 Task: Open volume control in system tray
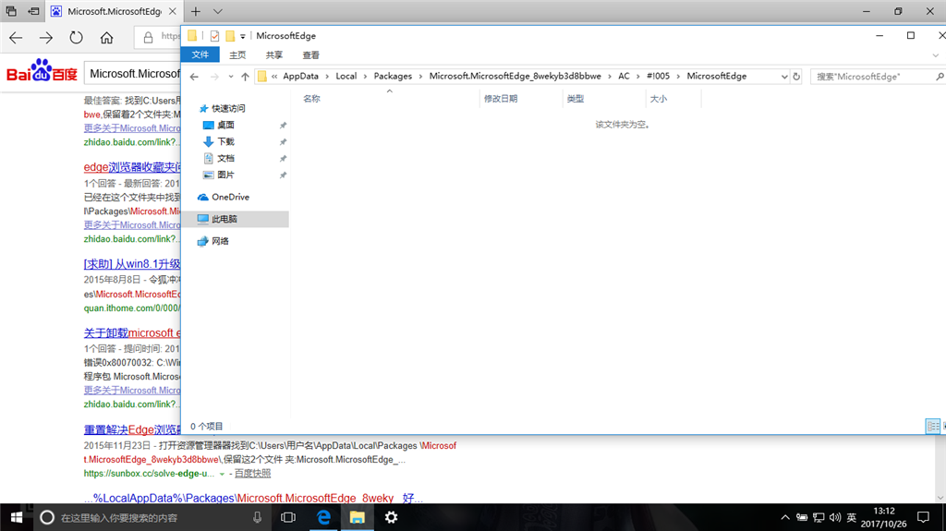[835, 517]
